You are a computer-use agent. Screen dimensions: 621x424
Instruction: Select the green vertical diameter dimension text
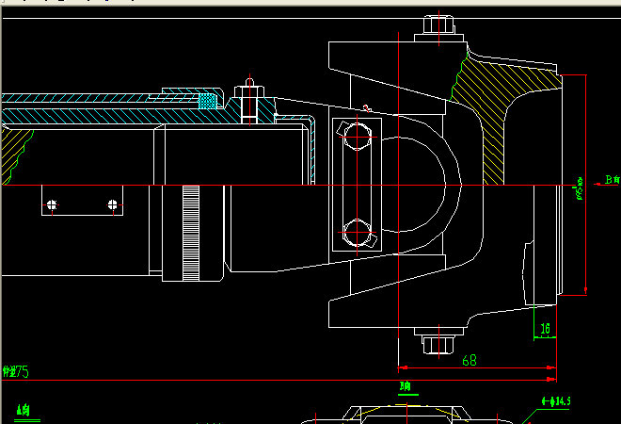579,187
